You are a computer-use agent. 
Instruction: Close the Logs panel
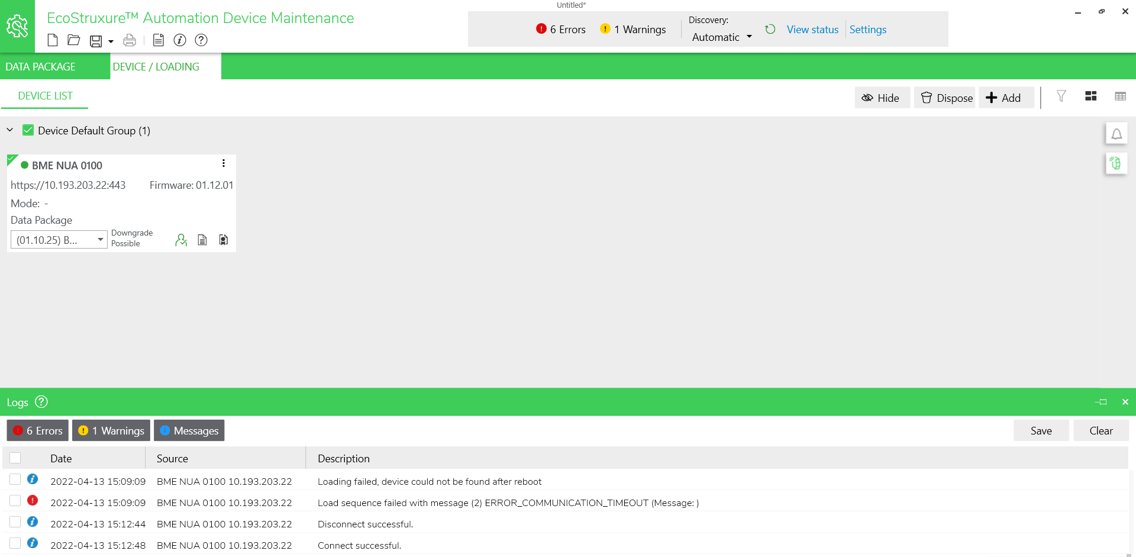tap(1125, 402)
